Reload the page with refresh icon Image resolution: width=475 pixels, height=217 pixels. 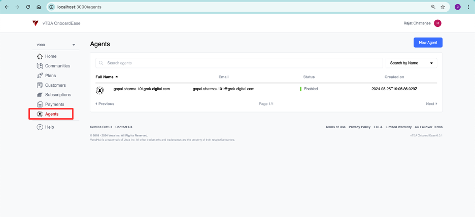(28, 7)
